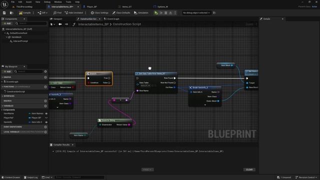320x180 pixels.
Task: Open the Asset menu
Action: point(28,2)
